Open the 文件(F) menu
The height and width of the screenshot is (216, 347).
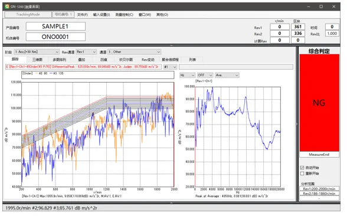(x=83, y=15)
